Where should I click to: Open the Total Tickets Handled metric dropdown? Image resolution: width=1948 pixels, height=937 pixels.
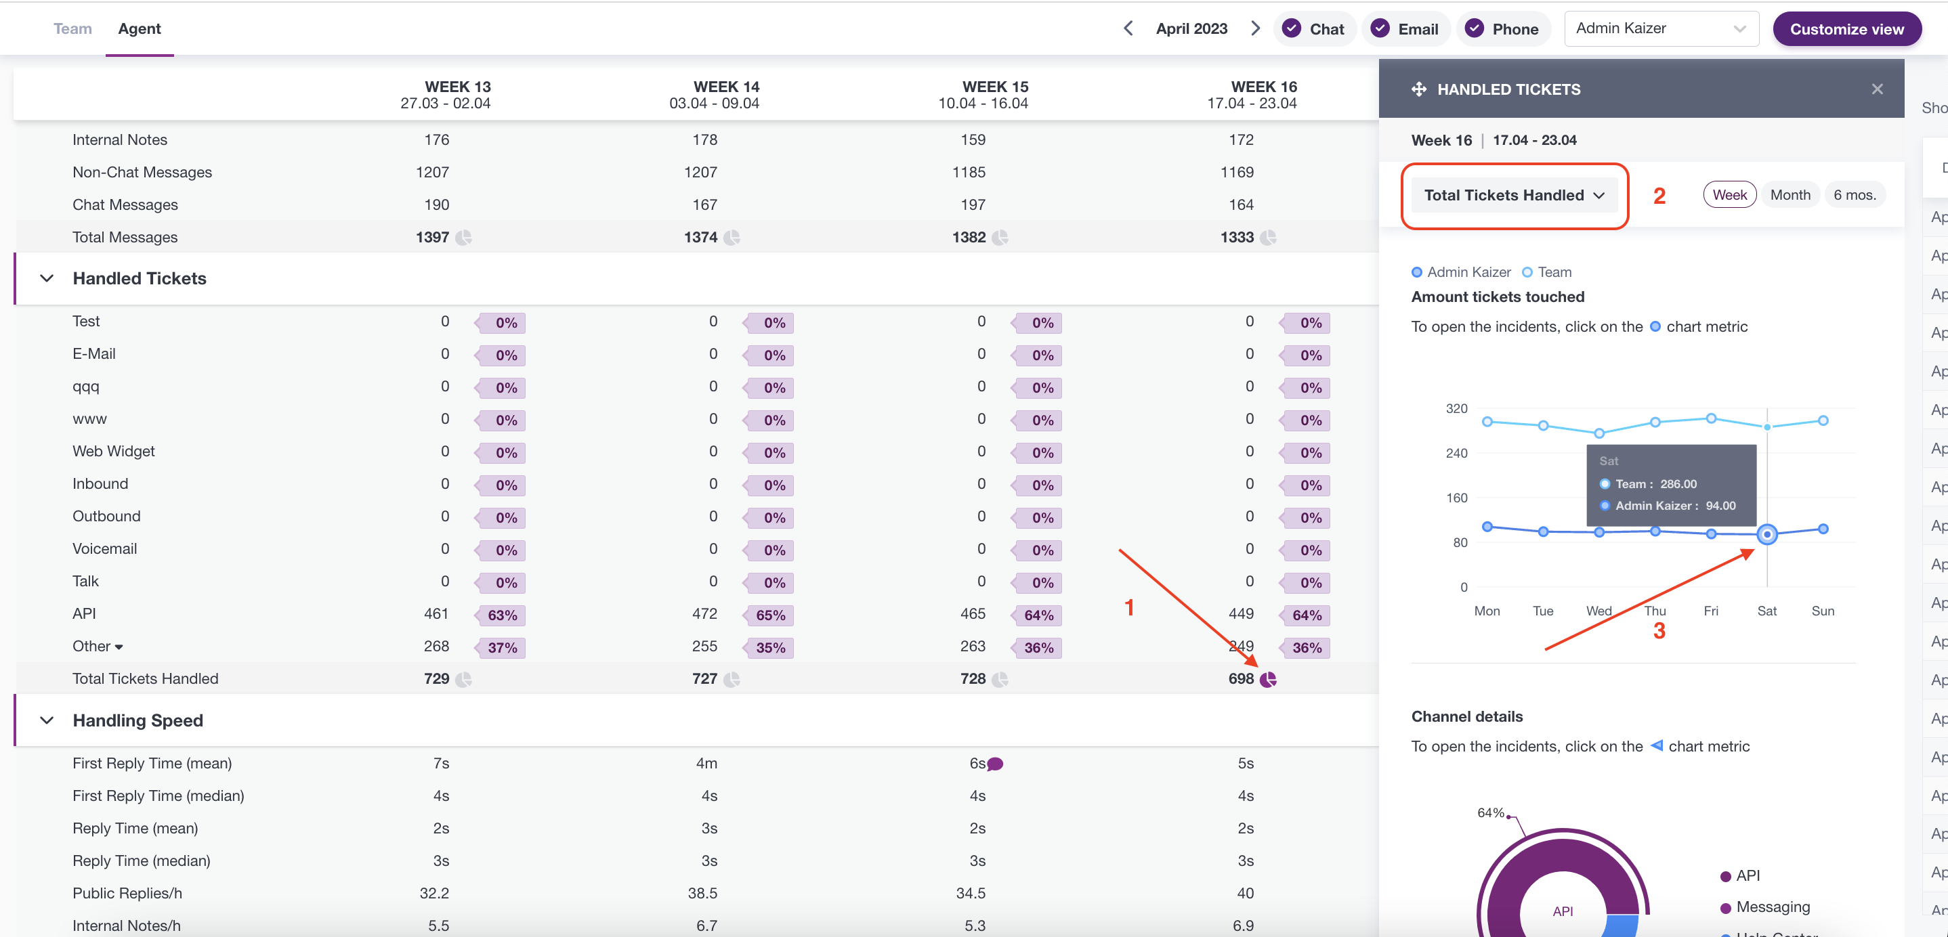tap(1515, 195)
